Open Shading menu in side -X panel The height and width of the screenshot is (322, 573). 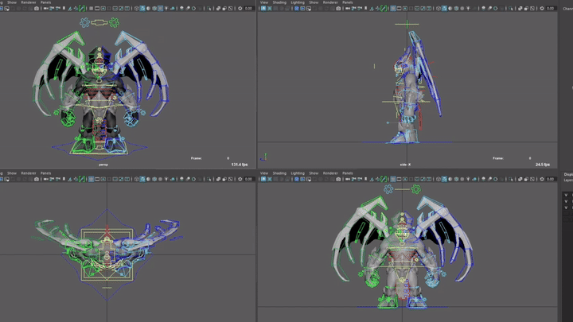[x=279, y=2]
